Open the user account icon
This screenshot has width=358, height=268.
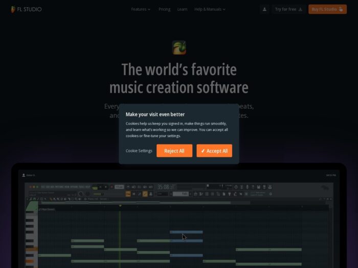click(x=264, y=9)
